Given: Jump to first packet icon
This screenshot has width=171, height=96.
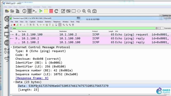Looking at the screenshot, I should coord(50,25).
